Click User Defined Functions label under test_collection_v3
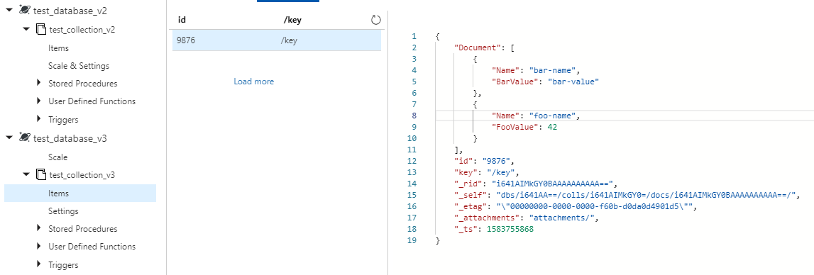Screen dimensions: 814x275 pyautogui.click(x=92, y=247)
